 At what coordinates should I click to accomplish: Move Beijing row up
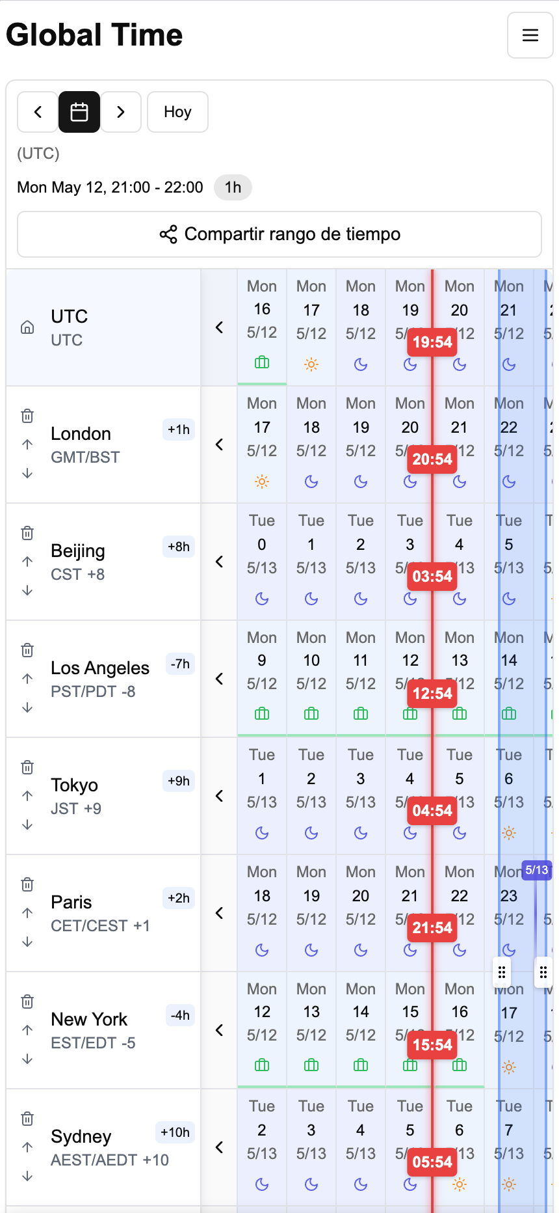point(27,562)
